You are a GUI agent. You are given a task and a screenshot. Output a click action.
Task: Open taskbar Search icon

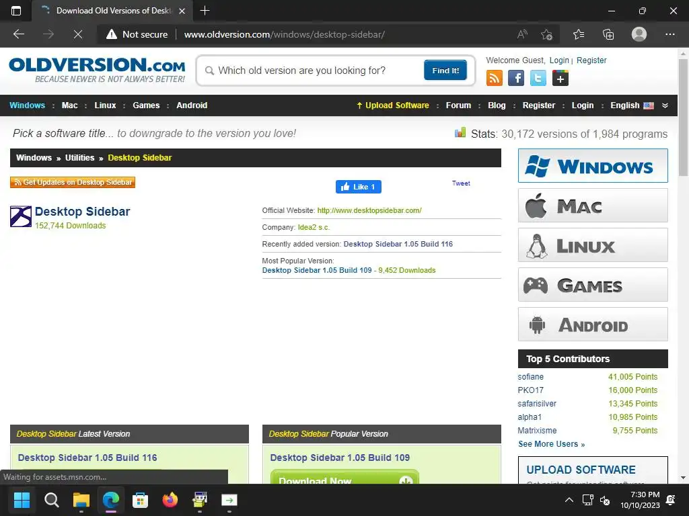tap(51, 500)
